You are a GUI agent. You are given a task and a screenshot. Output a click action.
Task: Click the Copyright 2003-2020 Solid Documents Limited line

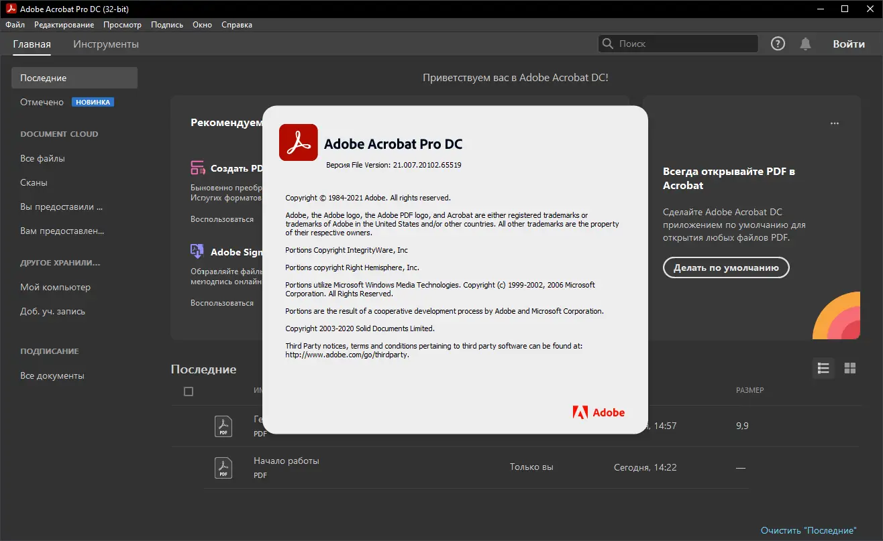pos(360,328)
